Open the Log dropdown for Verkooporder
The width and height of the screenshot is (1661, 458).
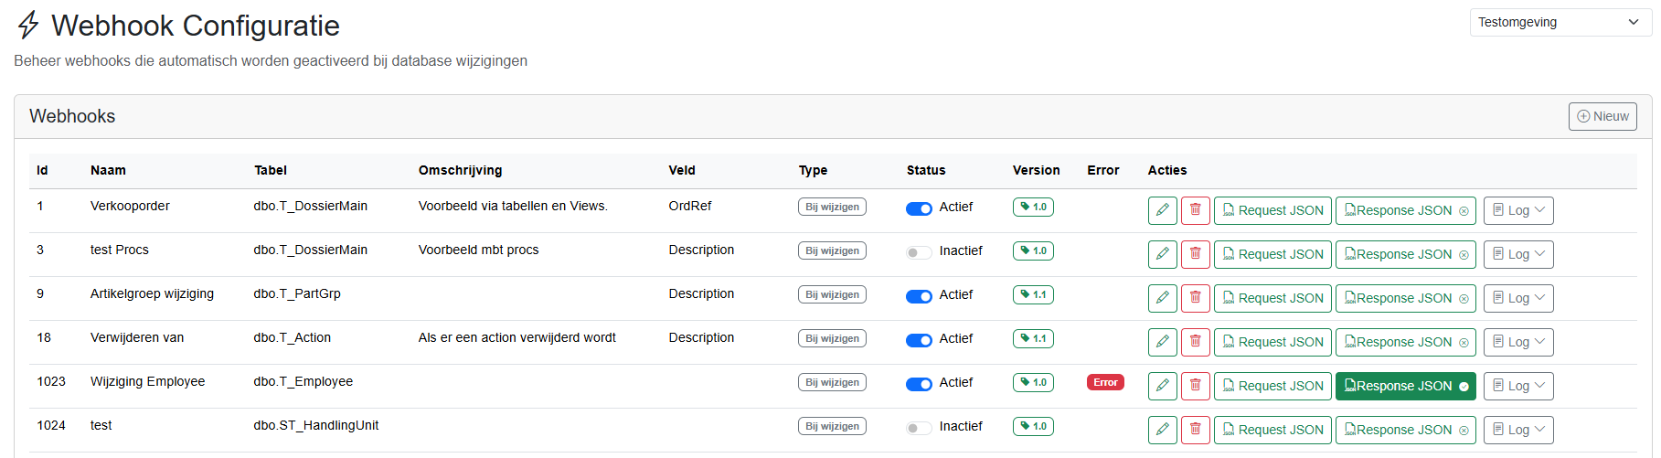pos(1518,210)
